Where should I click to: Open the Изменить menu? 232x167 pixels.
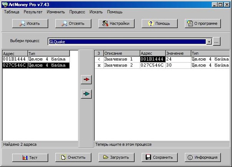pos(56,12)
